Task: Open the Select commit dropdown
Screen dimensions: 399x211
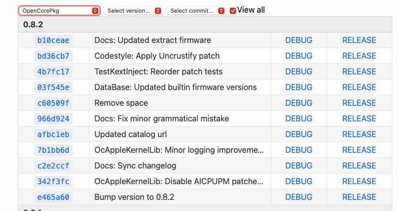Action: (196, 11)
